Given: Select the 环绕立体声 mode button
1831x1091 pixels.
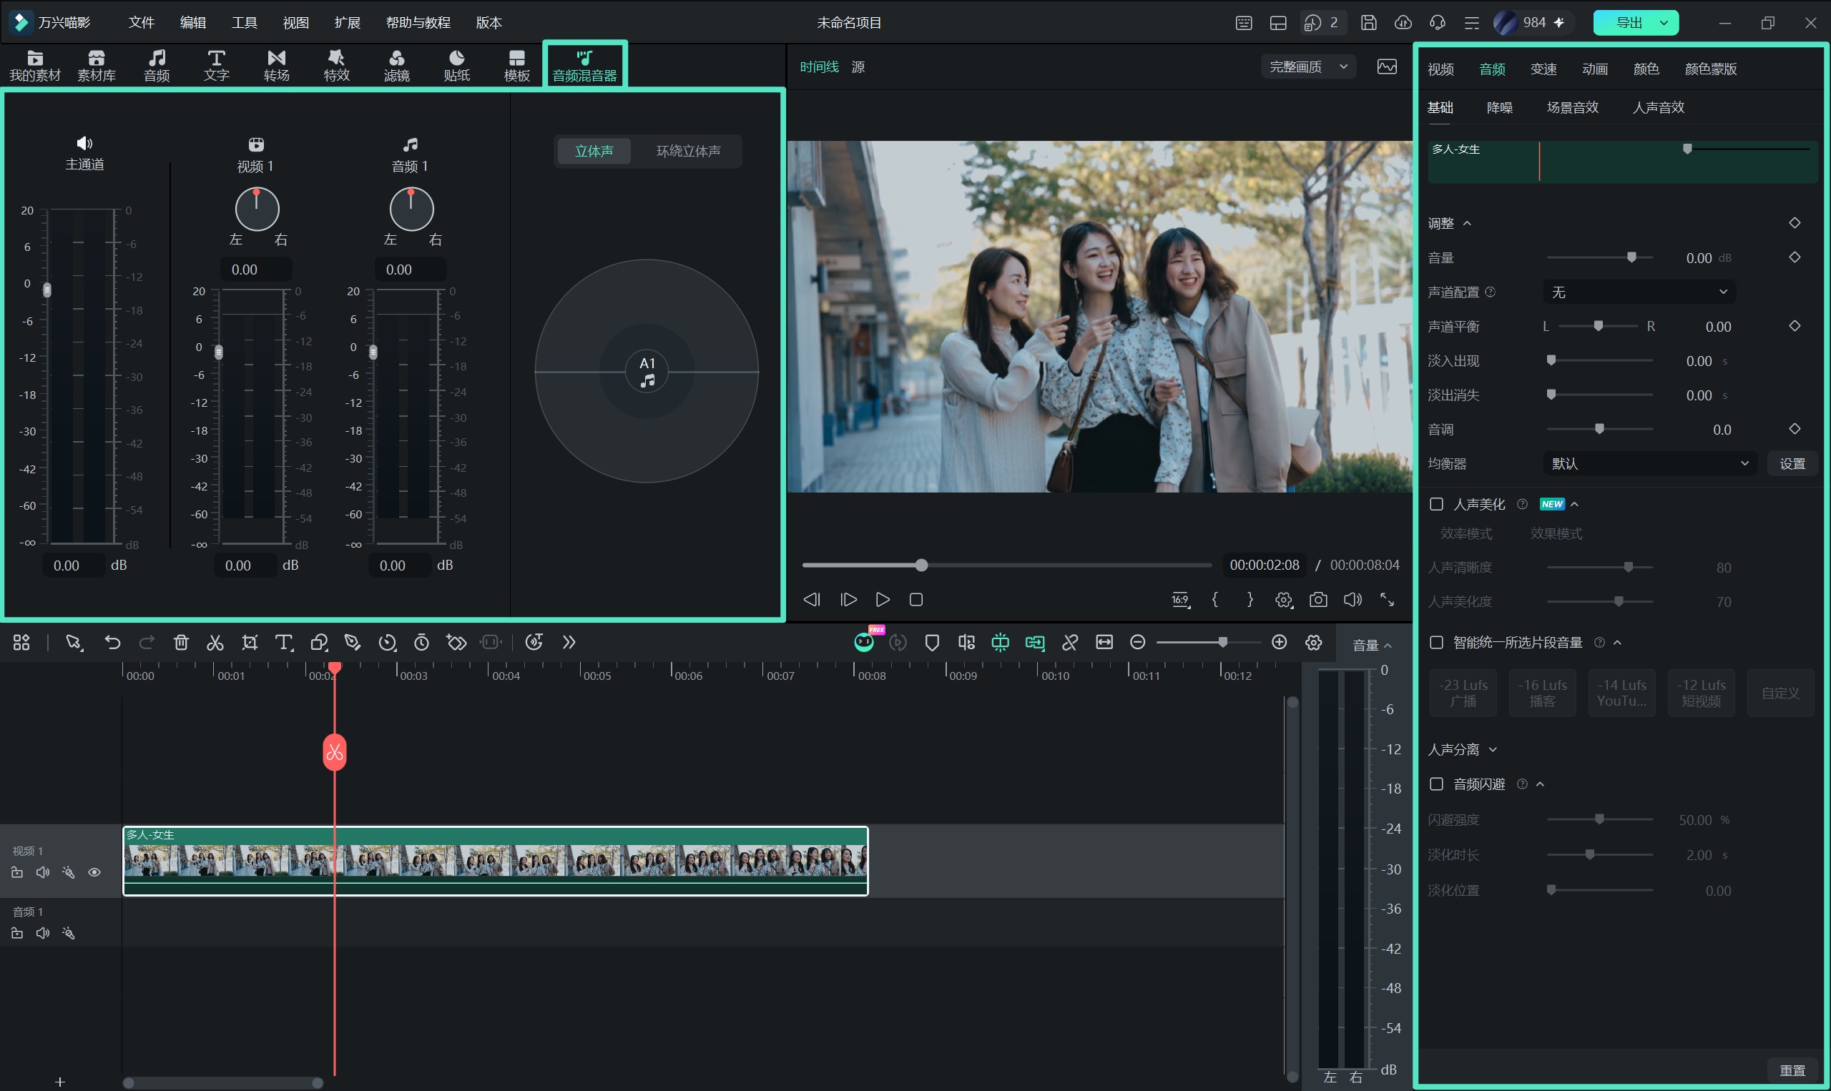Looking at the screenshot, I should [x=688, y=151].
